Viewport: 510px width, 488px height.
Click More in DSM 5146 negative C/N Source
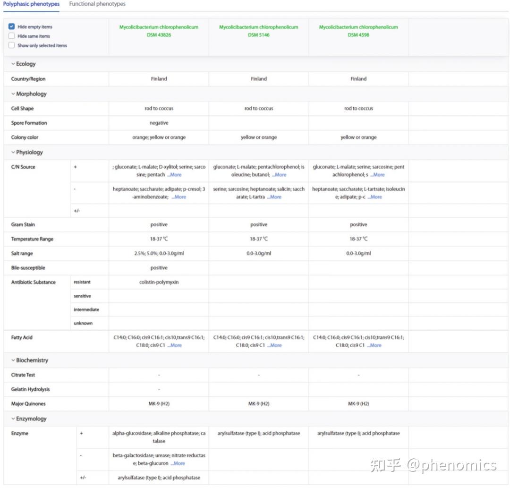click(x=274, y=197)
